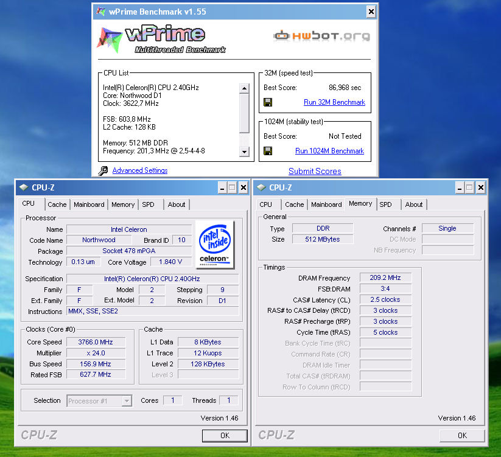Viewport: 501px width, 457px height.
Task: Minimize the right CPU-Z window
Action: 460,188
